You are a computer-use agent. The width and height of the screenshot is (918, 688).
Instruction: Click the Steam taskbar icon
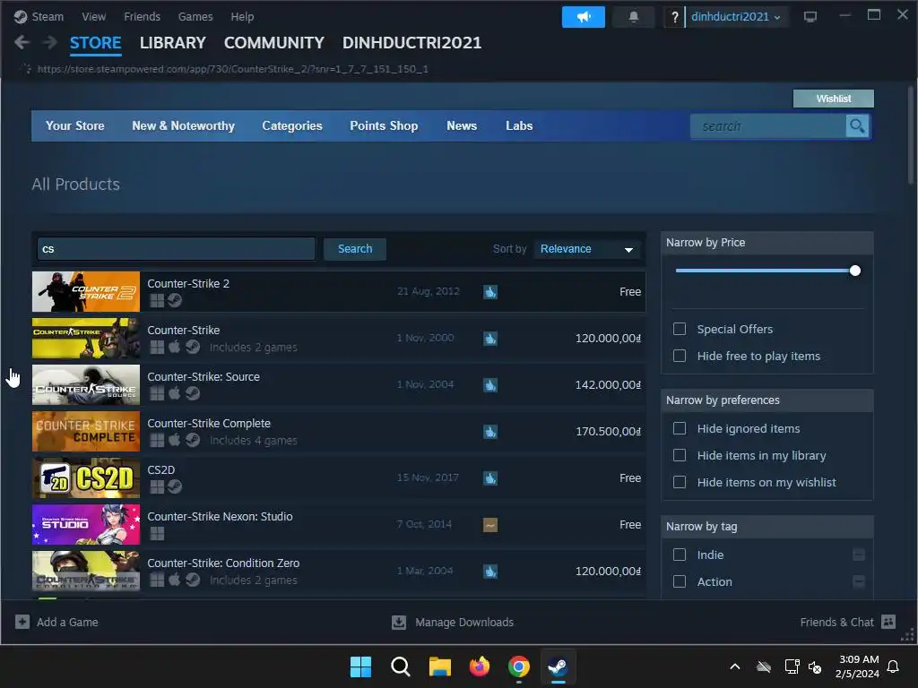(x=558, y=666)
